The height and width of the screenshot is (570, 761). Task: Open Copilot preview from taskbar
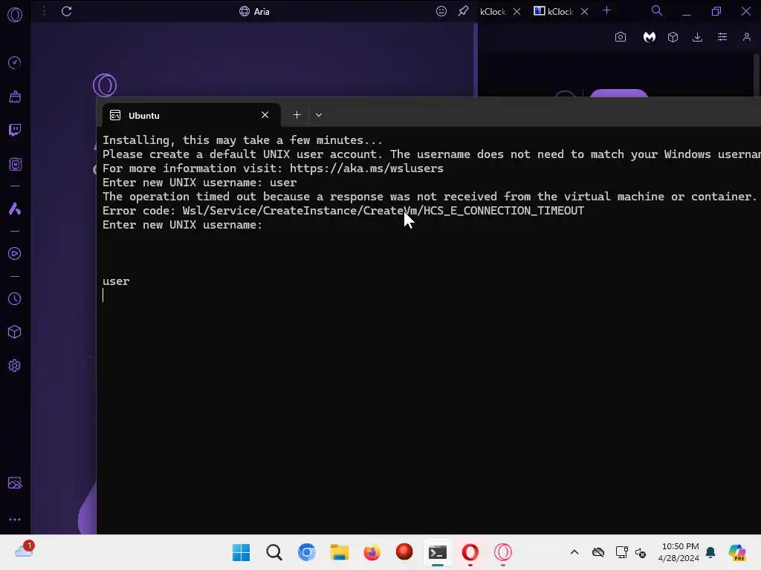pyautogui.click(x=737, y=552)
